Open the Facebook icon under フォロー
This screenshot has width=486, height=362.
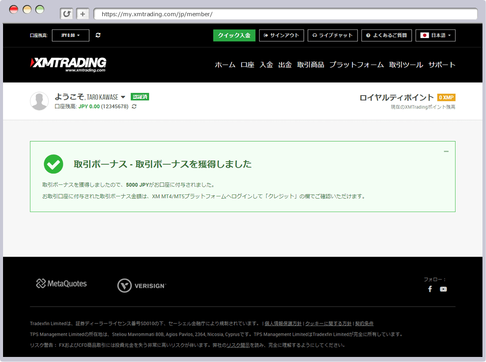click(x=430, y=289)
